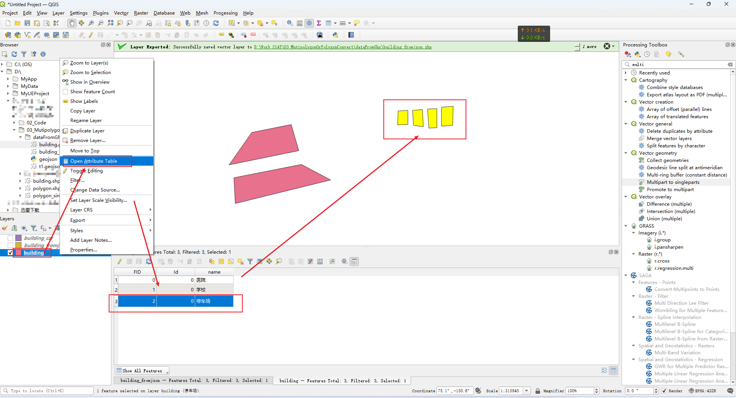The width and height of the screenshot is (736, 398).
Task: Open the Multipart to singleparts algorithm
Action: point(673,182)
